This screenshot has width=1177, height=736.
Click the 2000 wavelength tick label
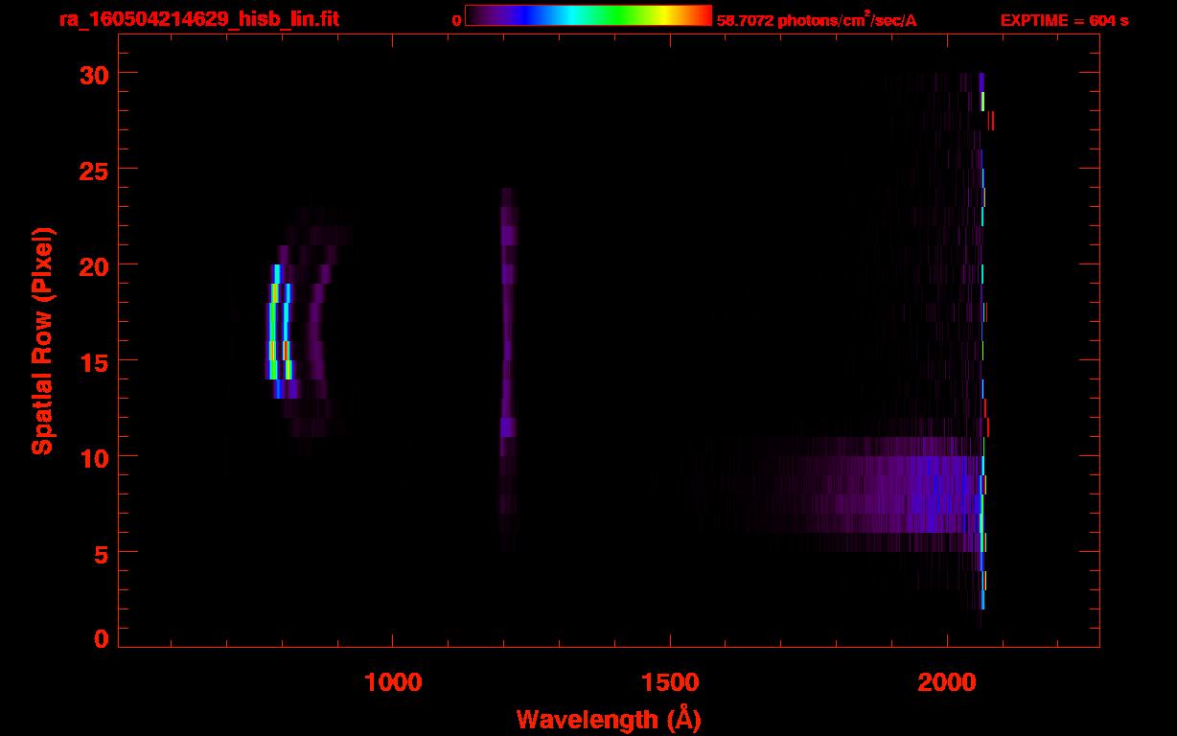click(x=947, y=682)
